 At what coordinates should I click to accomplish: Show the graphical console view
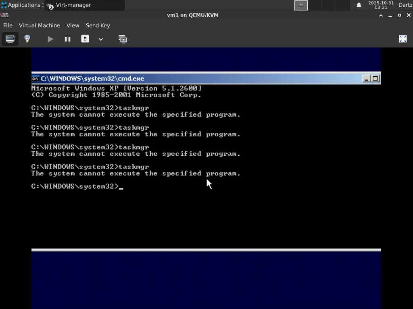tap(10, 39)
